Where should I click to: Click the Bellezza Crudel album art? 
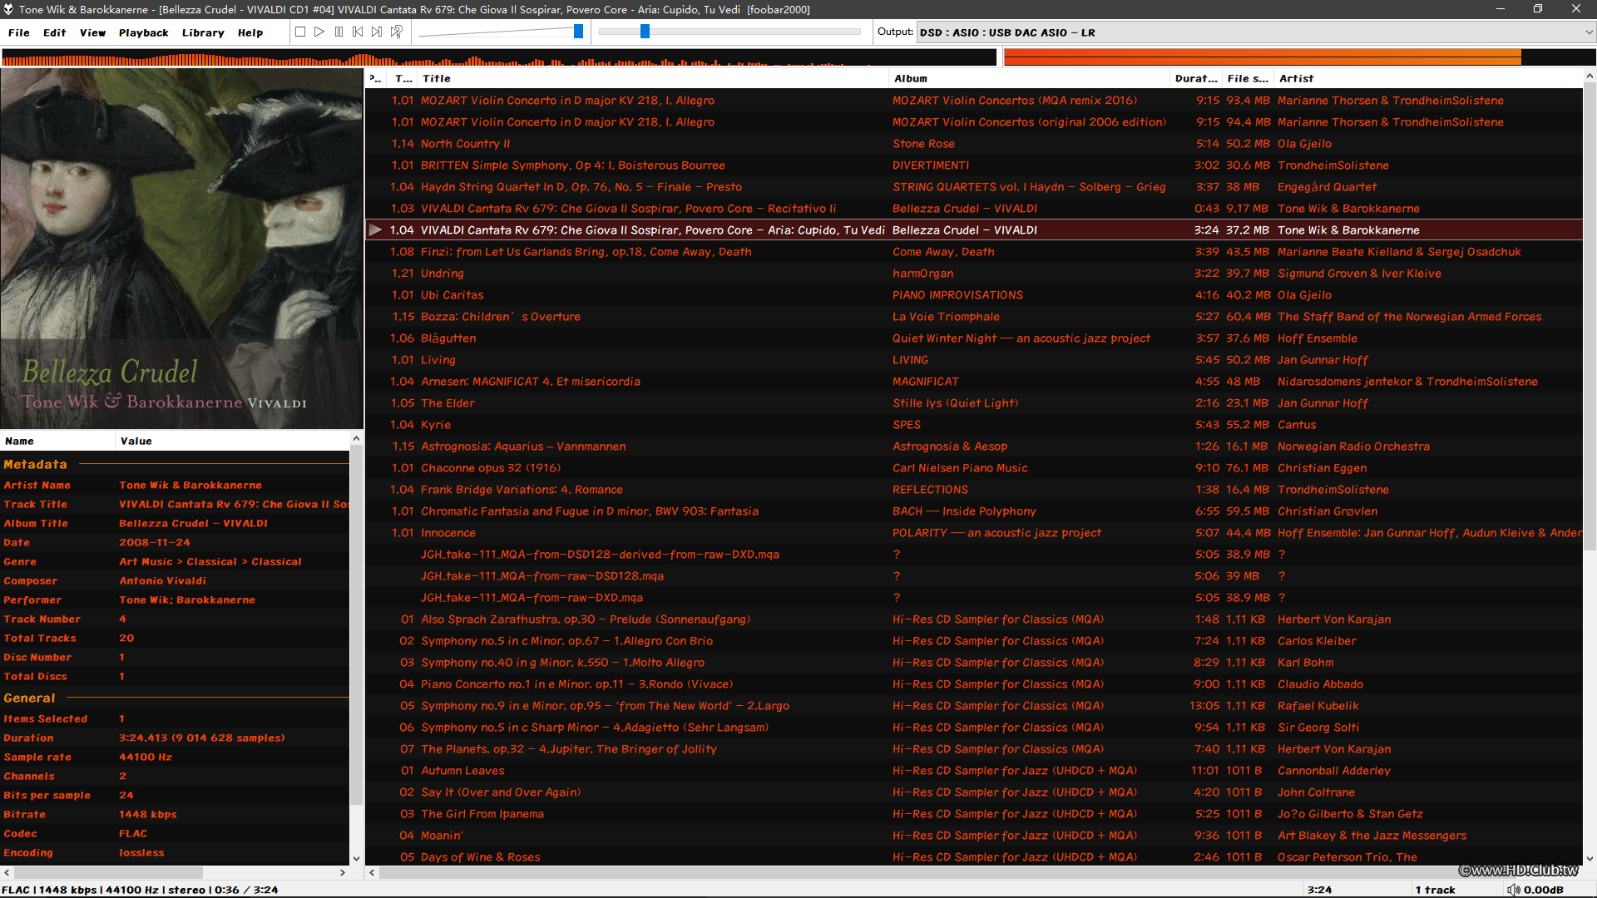click(181, 248)
